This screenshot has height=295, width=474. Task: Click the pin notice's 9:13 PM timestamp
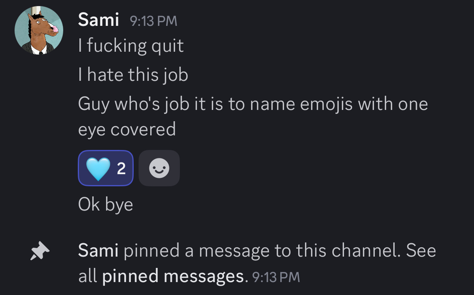(x=276, y=277)
